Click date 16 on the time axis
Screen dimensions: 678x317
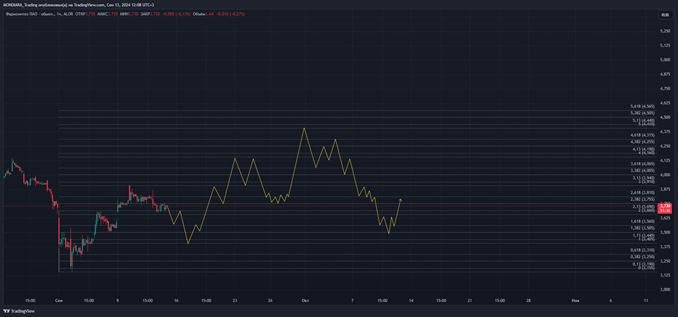tap(176, 300)
